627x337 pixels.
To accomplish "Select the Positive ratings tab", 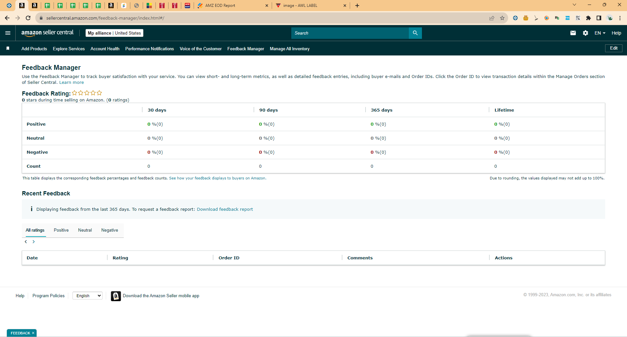I will pos(61,230).
